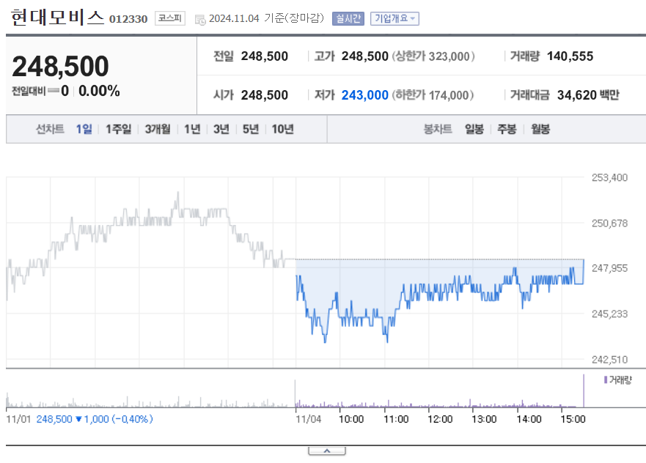The image size is (646, 463).
Task: Click the 저가 value 243,000
Action: 365,95
